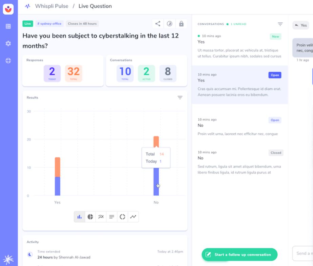Open the dashboard grid icon in sidebar

tap(8, 26)
